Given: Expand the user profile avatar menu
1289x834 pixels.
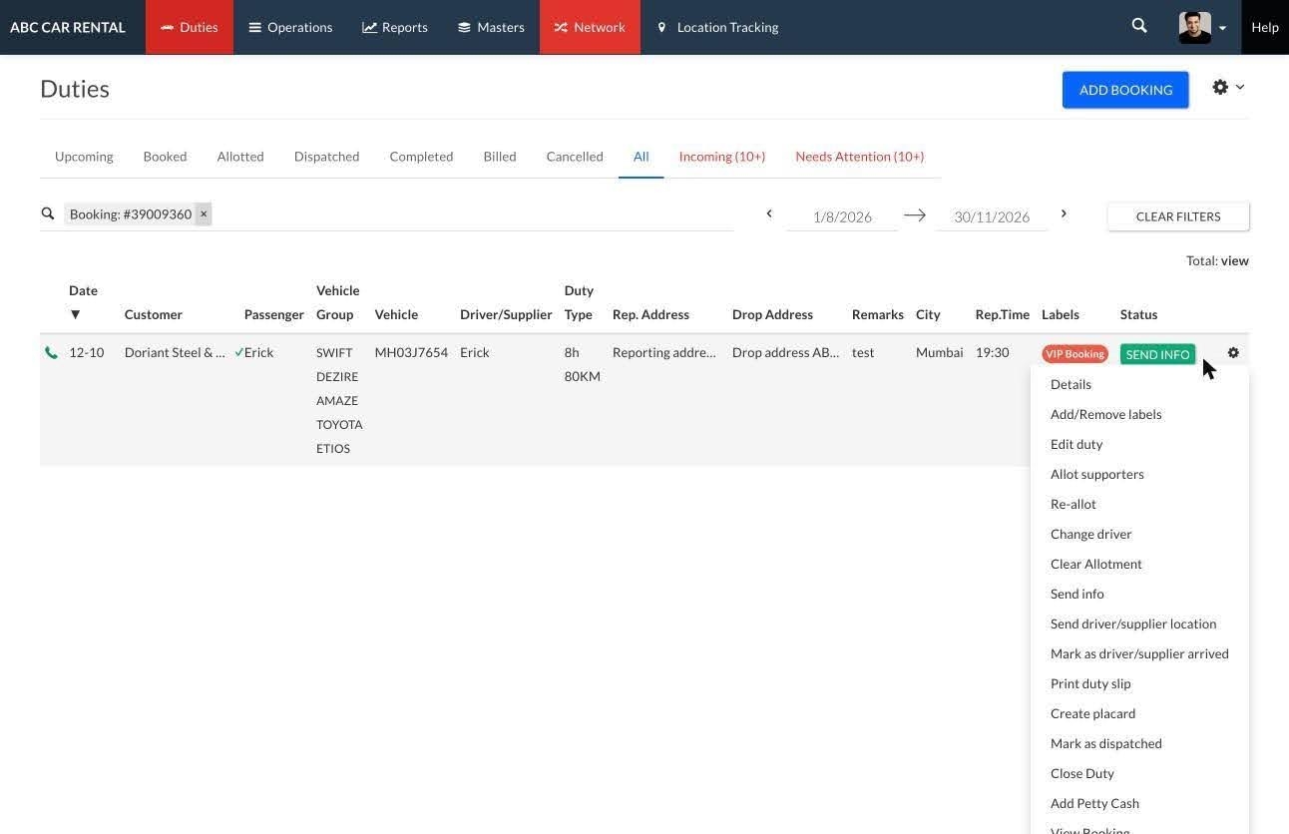Looking at the screenshot, I should point(1202,27).
